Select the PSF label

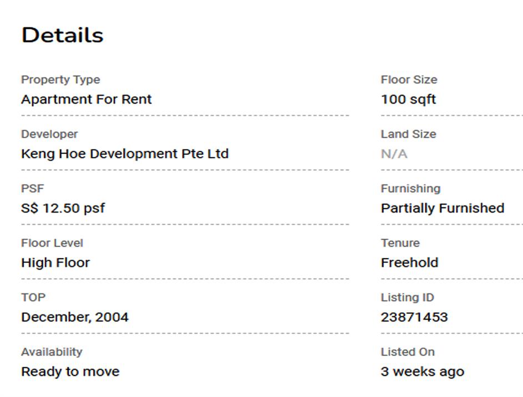(32, 188)
